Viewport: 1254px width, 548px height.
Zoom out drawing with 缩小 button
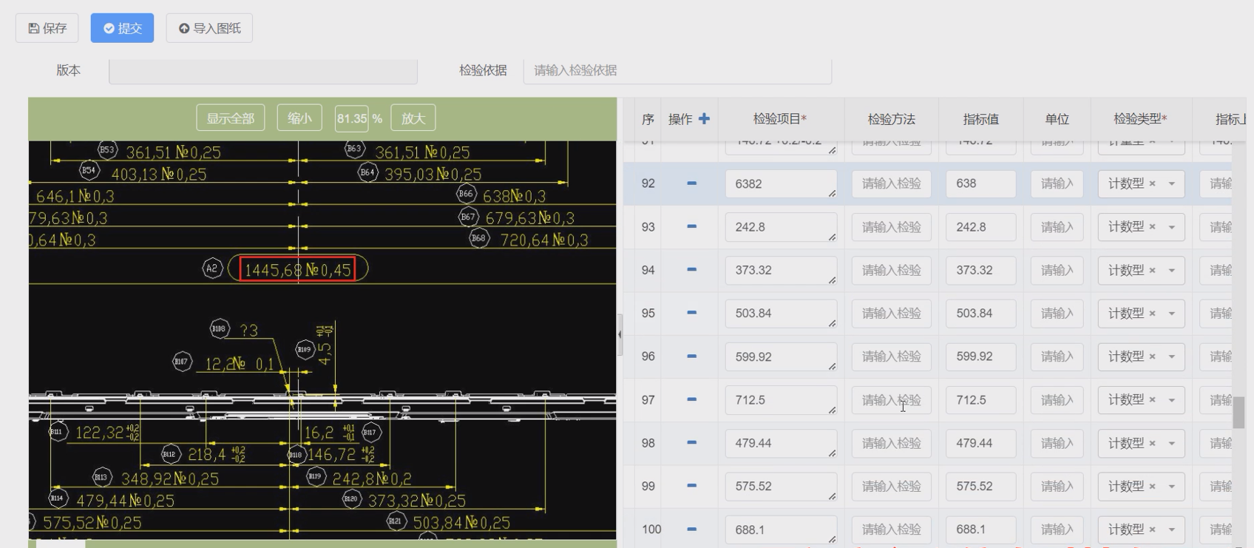299,118
